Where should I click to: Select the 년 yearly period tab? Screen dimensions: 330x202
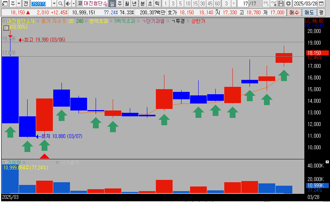pos(134,3)
